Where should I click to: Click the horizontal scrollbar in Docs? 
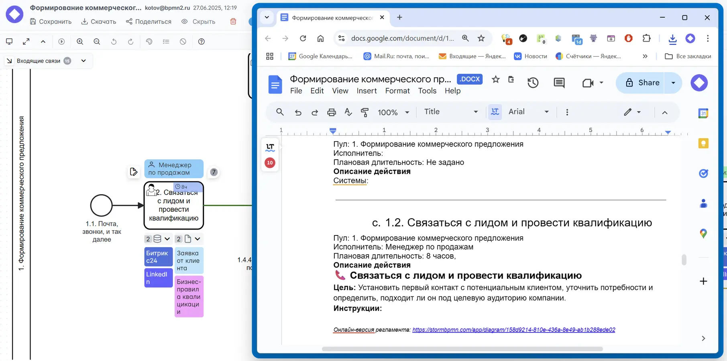[x=462, y=349]
